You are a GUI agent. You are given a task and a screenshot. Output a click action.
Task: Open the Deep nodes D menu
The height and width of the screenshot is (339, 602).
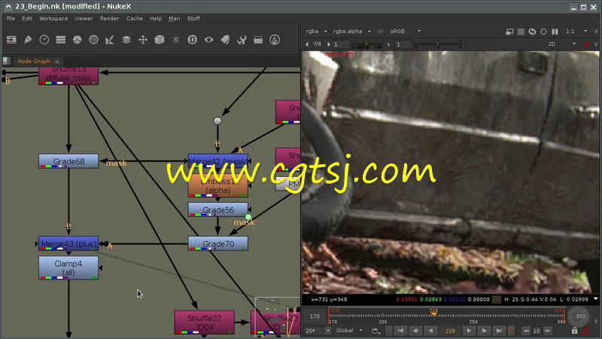pyautogui.click(x=193, y=40)
